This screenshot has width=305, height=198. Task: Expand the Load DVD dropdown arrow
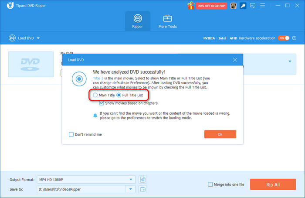(x=38, y=38)
